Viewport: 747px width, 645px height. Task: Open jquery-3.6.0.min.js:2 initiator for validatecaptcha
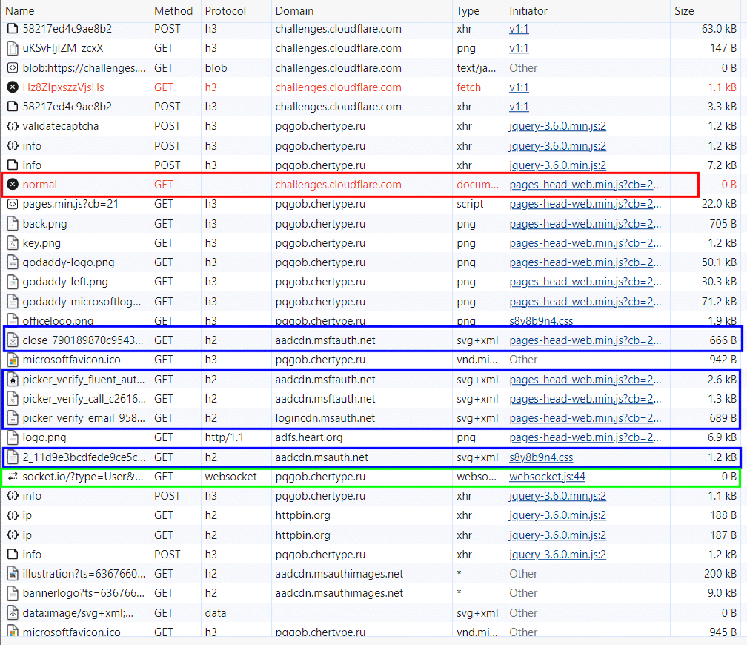coord(557,126)
